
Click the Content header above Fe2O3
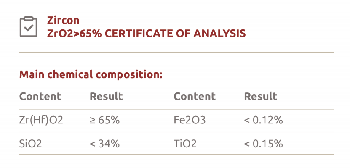click(195, 96)
